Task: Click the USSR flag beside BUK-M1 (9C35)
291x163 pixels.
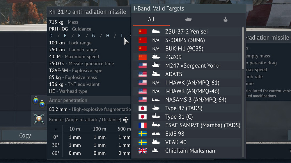Action: click(143, 49)
